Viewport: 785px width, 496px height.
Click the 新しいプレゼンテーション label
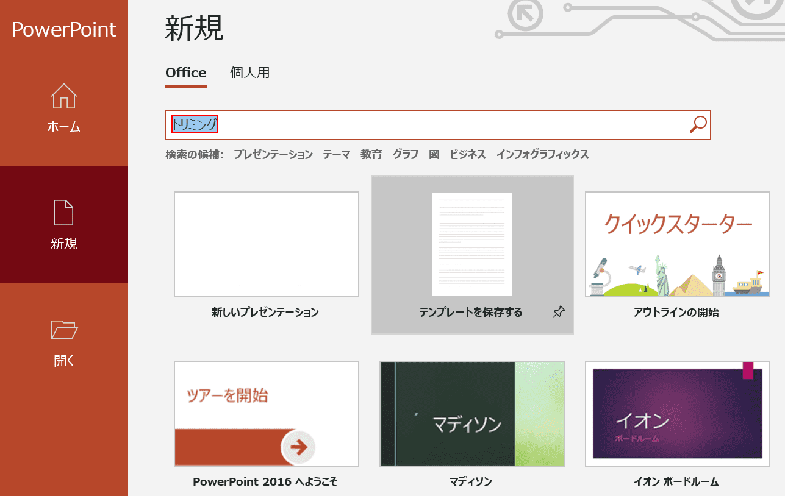point(265,313)
